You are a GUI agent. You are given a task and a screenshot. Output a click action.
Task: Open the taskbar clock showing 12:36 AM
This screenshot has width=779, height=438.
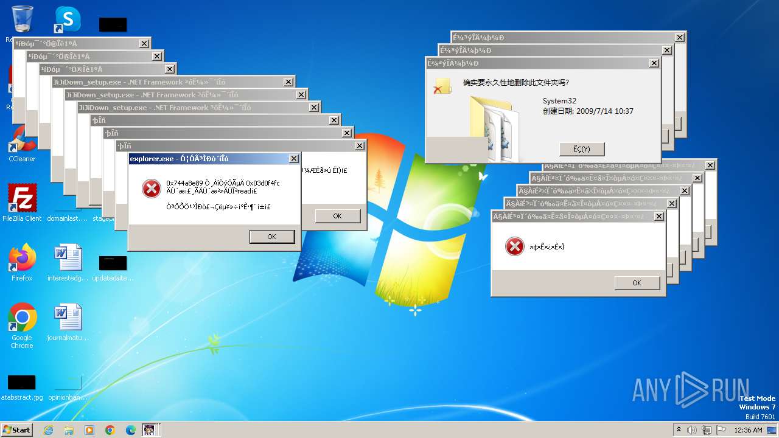point(748,429)
